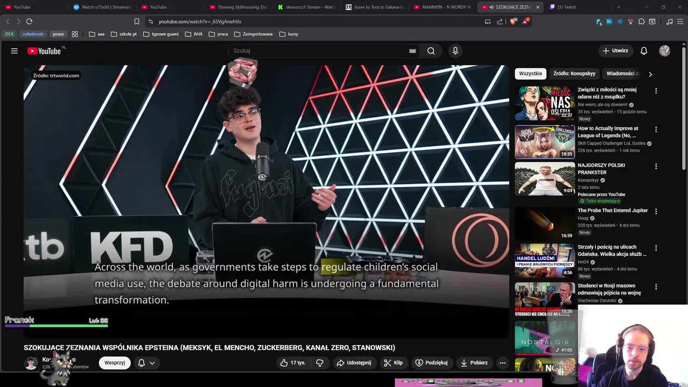Expand the notification bell dropdown for the channel
Viewport: 688px width, 387px height.
[x=152, y=363]
